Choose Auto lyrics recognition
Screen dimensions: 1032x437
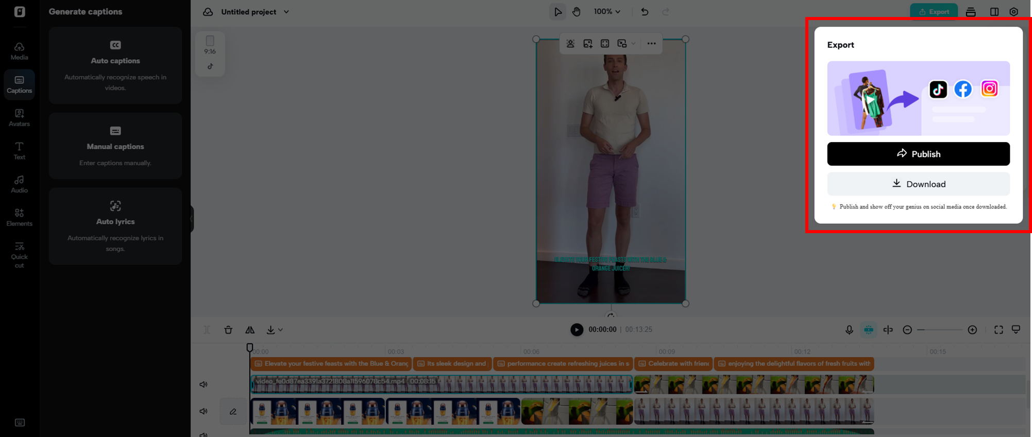point(115,226)
